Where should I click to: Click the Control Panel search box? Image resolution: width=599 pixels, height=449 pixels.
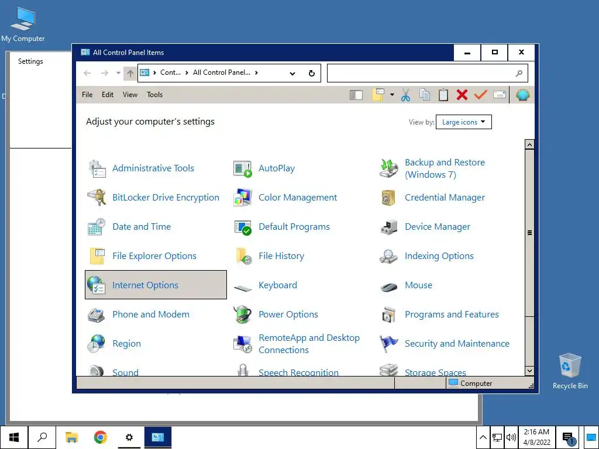coord(427,73)
